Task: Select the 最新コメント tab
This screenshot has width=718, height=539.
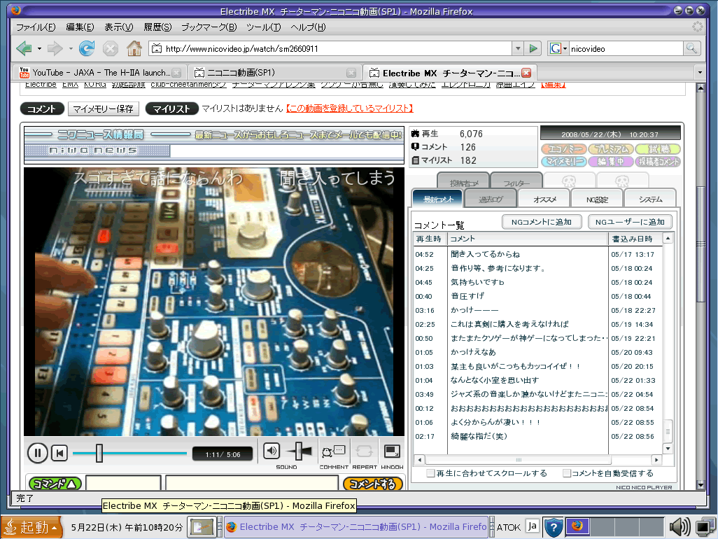Action: (x=438, y=199)
